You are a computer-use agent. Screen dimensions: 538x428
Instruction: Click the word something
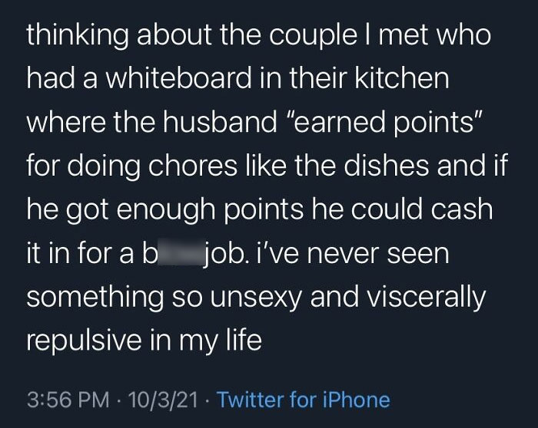[95, 297]
